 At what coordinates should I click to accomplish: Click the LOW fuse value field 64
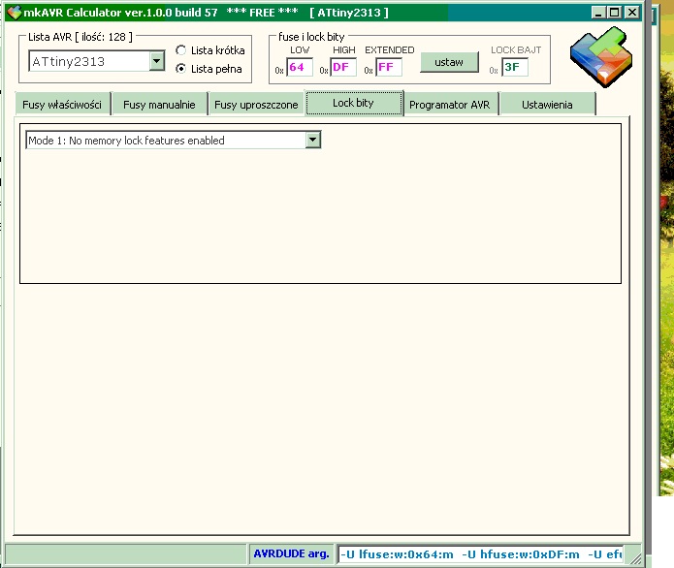[299, 68]
